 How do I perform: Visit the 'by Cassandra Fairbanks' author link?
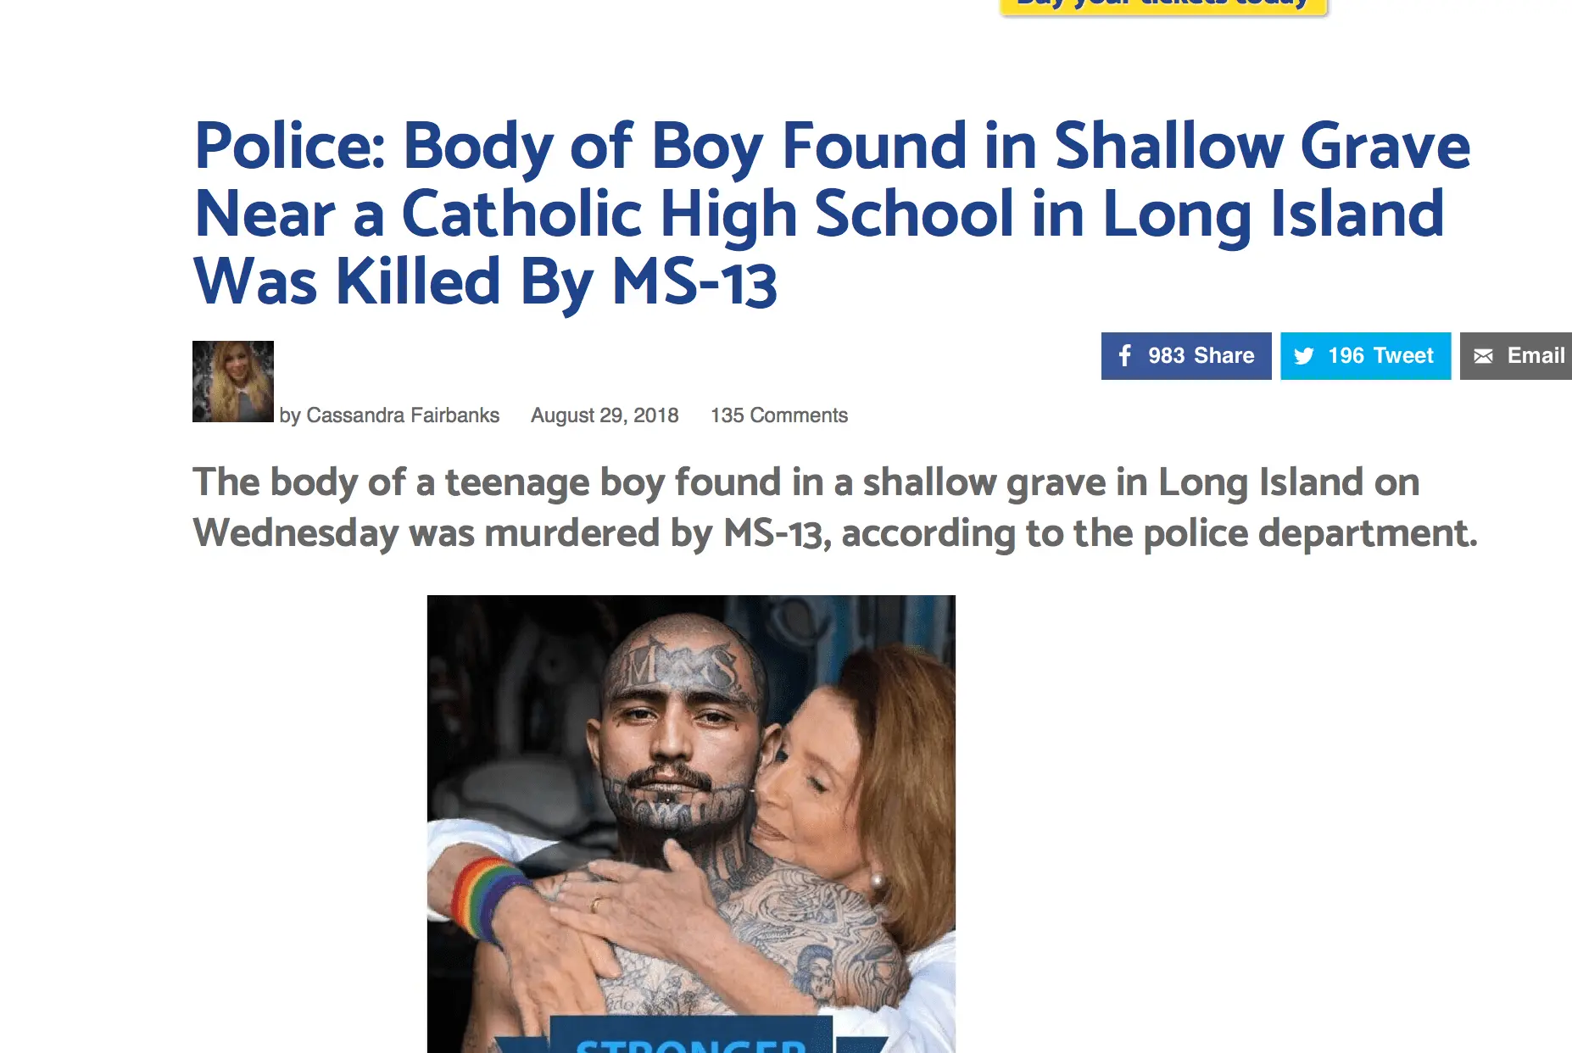pyautogui.click(x=389, y=415)
